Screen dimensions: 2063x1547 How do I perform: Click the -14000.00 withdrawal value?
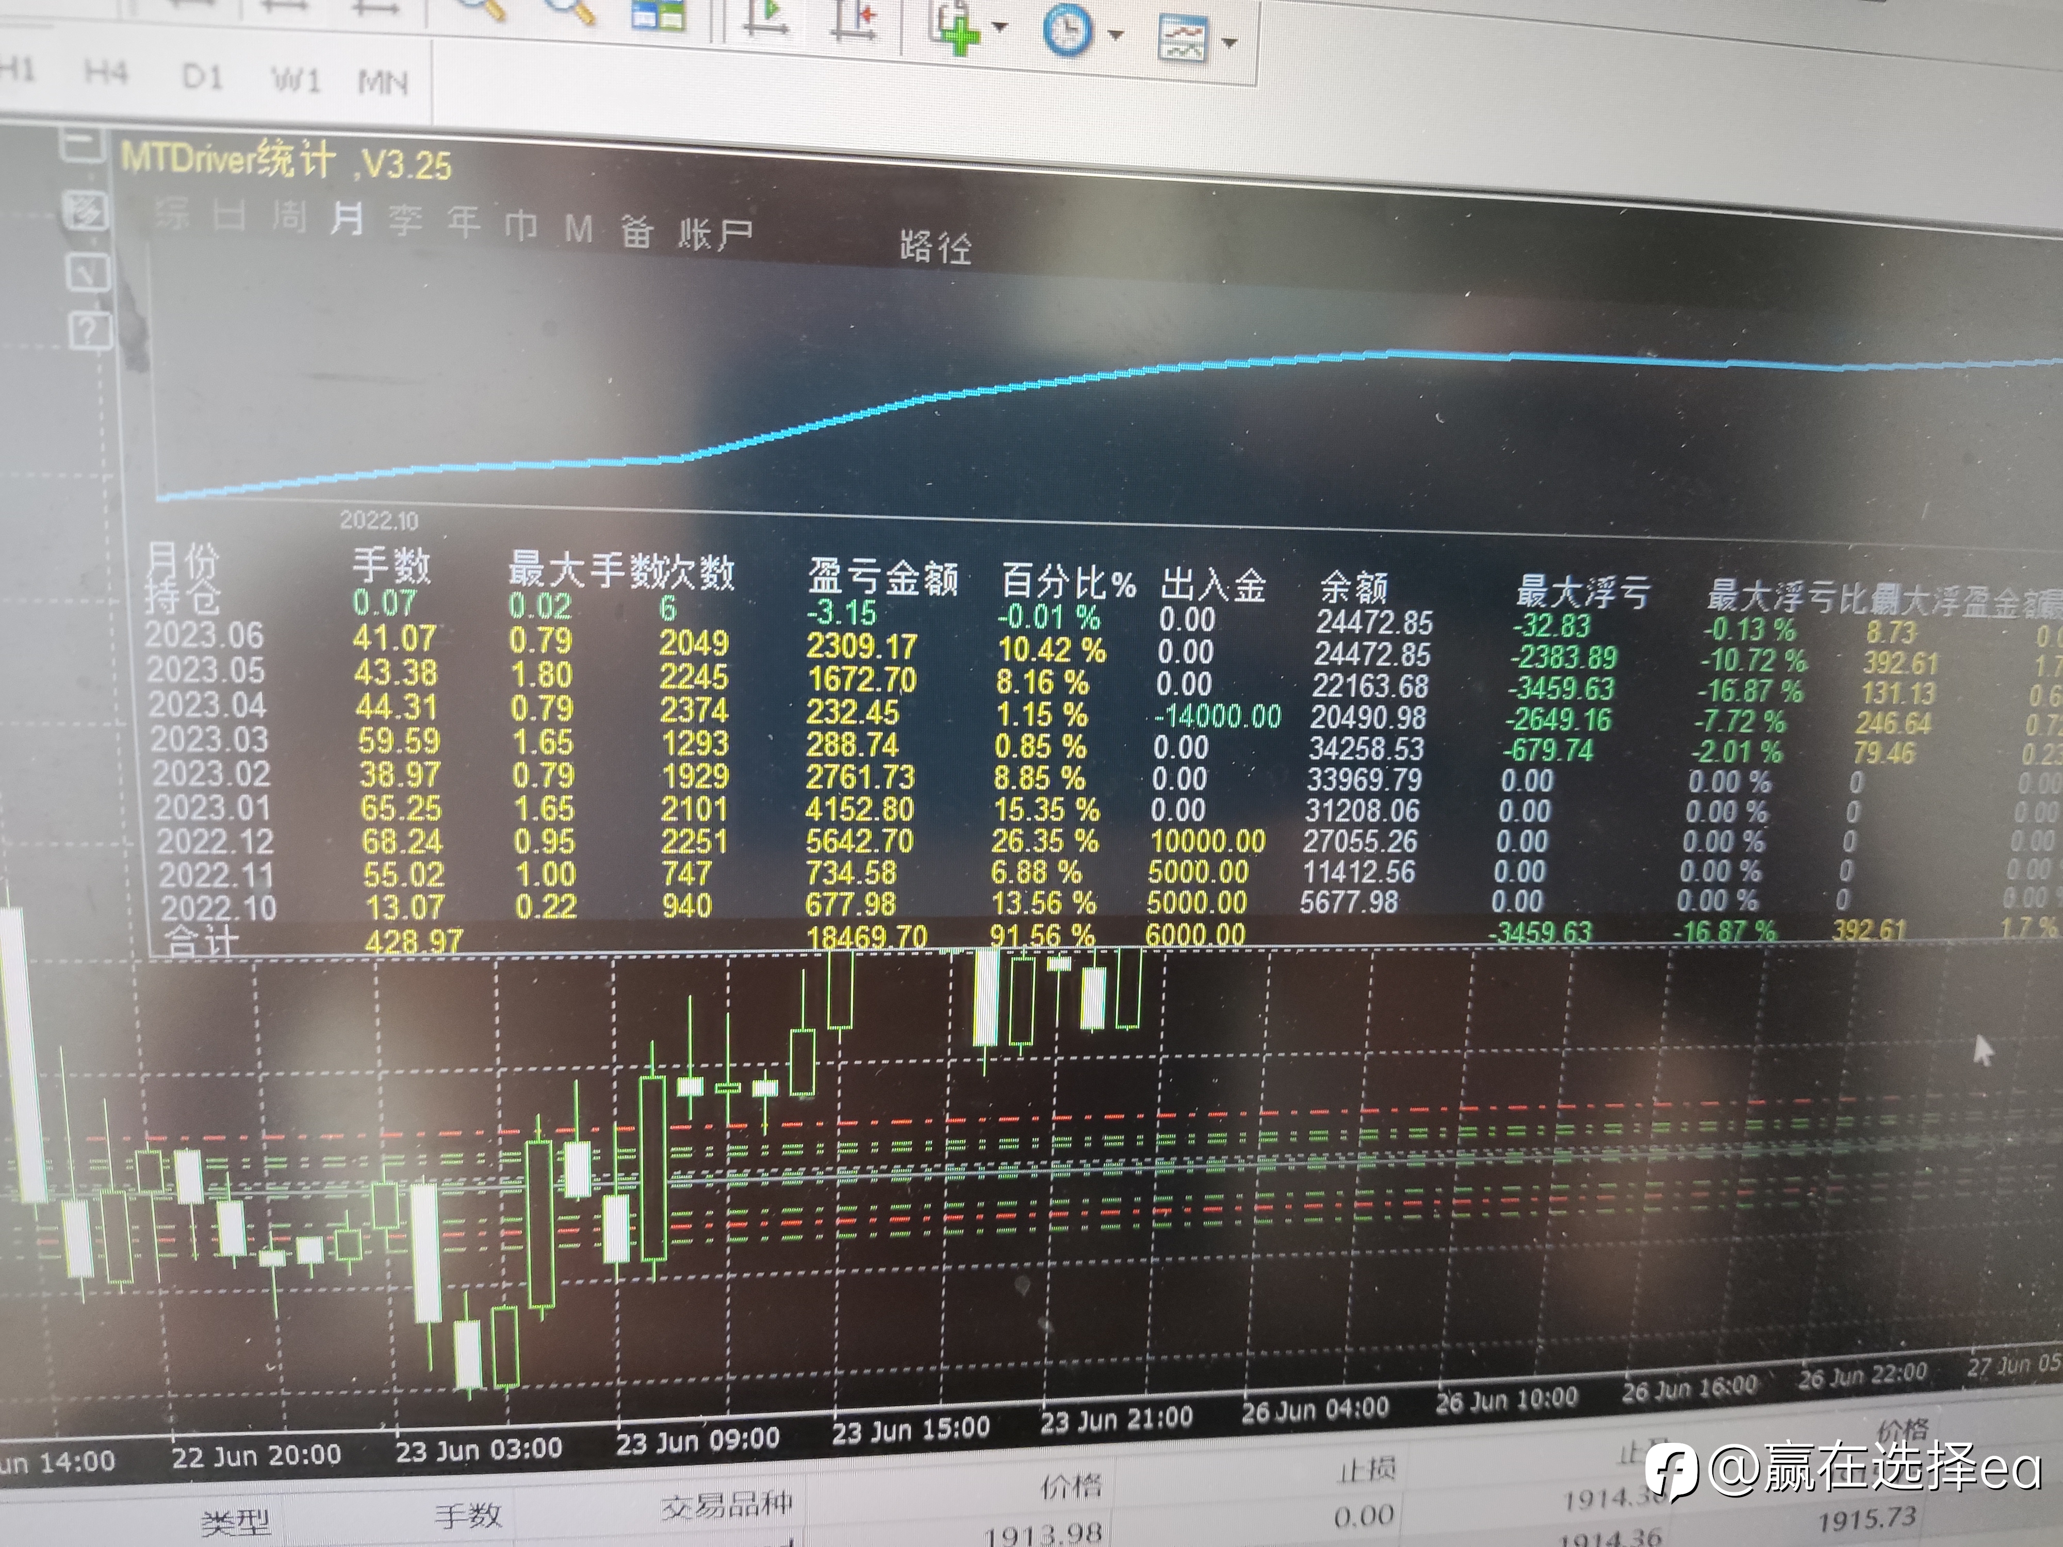1218,716
